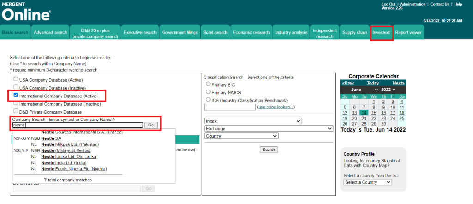This screenshot has width=473, height=204.
Task: Expand the Index dropdown
Action: (x=253, y=121)
